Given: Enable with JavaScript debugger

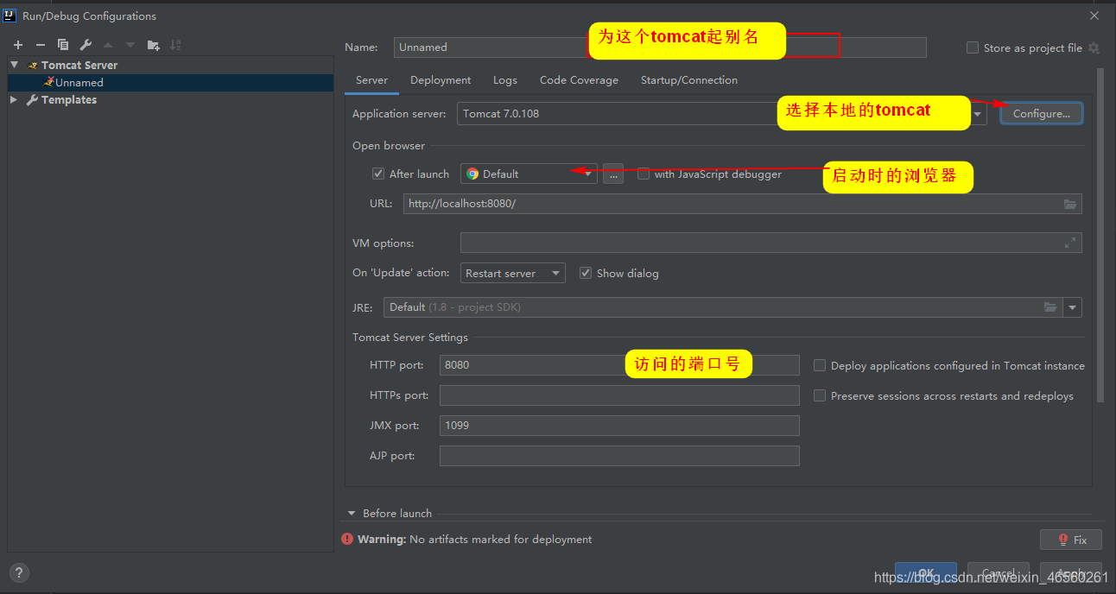Looking at the screenshot, I should point(644,174).
